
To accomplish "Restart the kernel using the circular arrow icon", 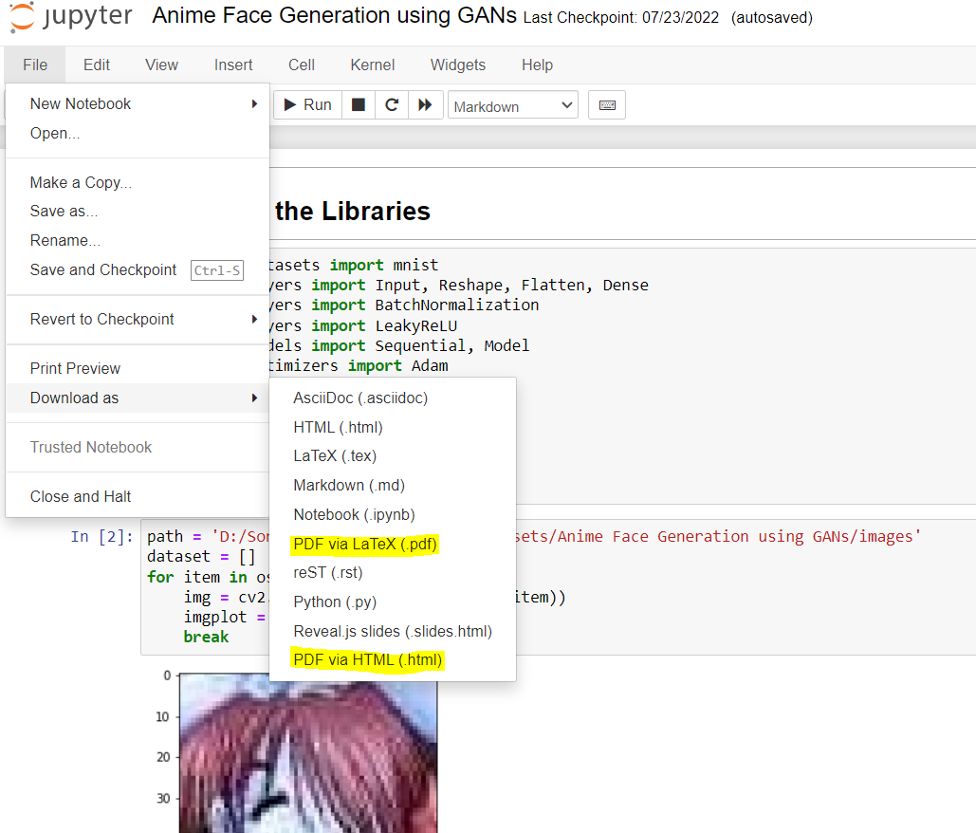I will (x=391, y=104).
